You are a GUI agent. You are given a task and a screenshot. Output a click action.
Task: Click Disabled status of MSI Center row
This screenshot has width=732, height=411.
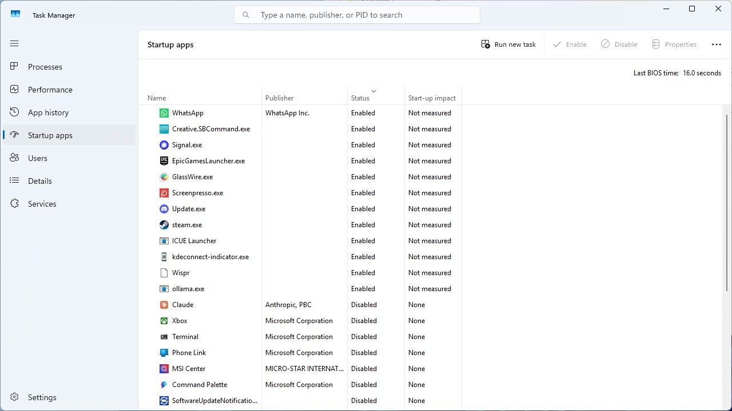[364, 369]
